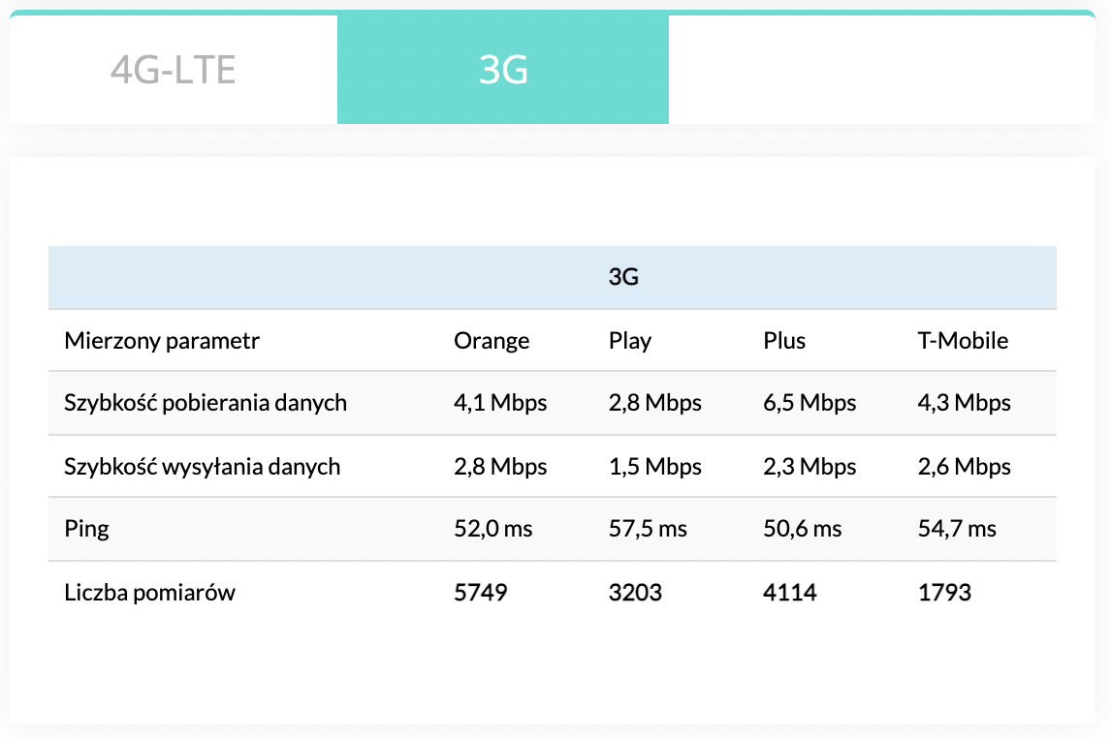Select the Szybkość wysyłania danych row label
This screenshot has width=1111, height=738.
(x=203, y=466)
